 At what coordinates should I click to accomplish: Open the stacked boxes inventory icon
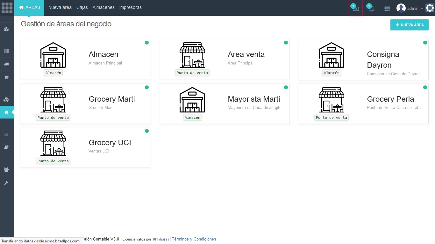click(x=6, y=99)
